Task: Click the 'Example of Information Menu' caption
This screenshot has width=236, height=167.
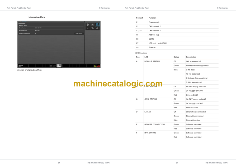Action: (x=29, y=70)
